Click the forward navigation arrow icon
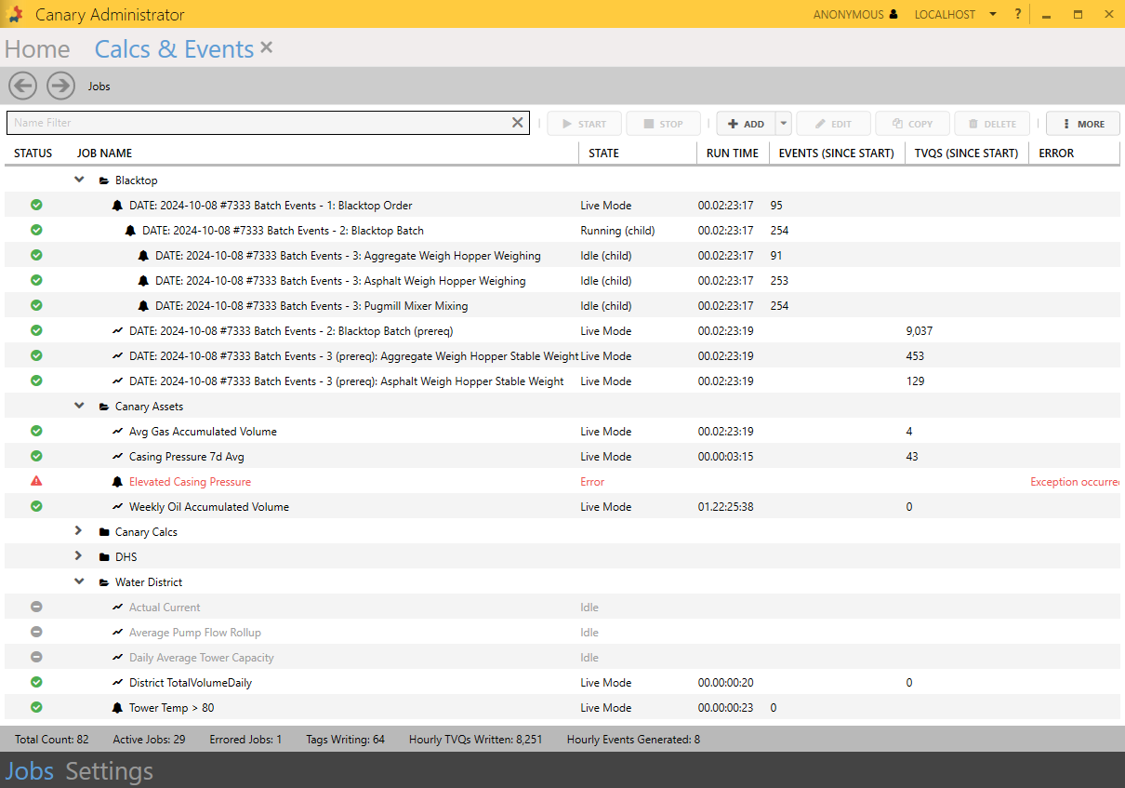This screenshot has height=788, width=1125. click(x=60, y=86)
